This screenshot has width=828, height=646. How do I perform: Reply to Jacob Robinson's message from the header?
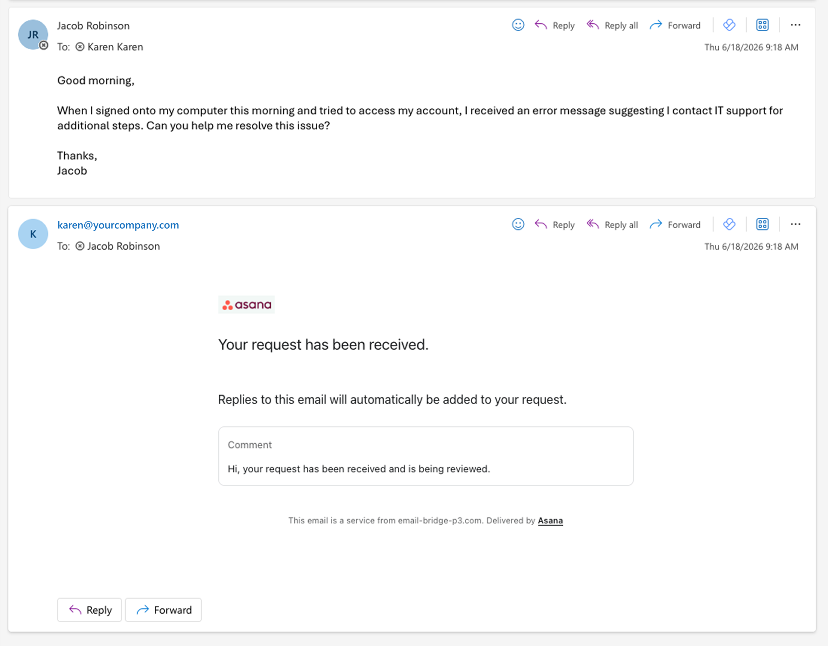pos(555,25)
